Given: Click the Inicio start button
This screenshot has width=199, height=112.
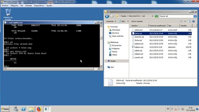Looking at the screenshot, I should click(5, 109).
